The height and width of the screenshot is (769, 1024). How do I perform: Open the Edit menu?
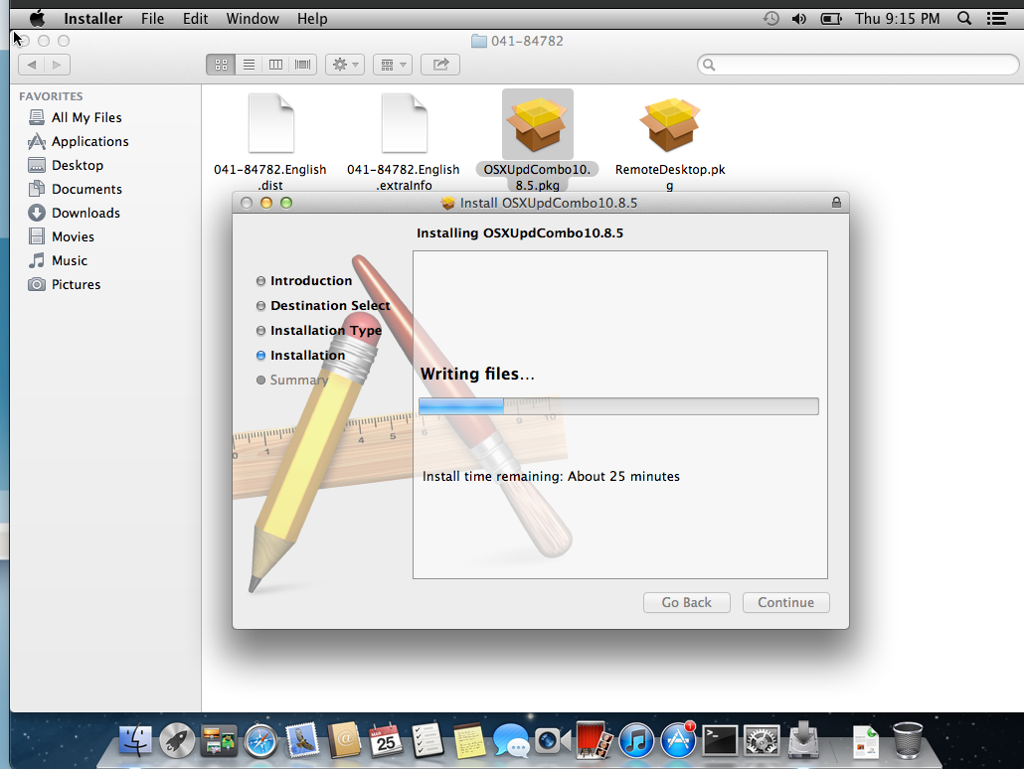pos(195,18)
